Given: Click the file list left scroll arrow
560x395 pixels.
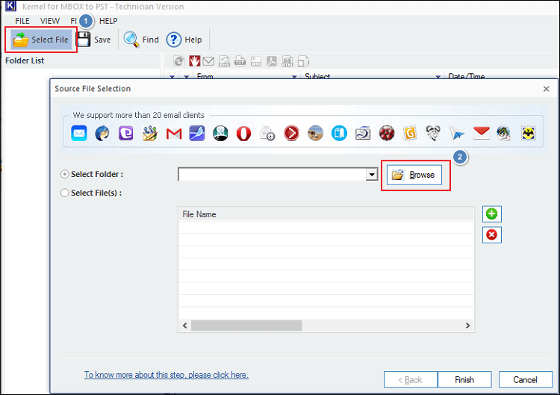Looking at the screenshot, I should click(184, 326).
